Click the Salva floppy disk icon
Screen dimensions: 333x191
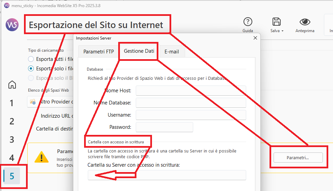tap(277, 22)
